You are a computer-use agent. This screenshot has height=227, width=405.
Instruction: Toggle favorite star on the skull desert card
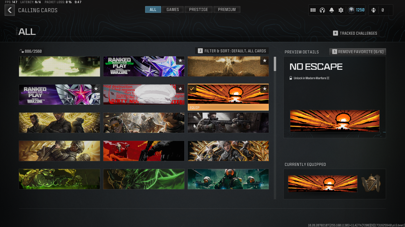click(x=265, y=61)
